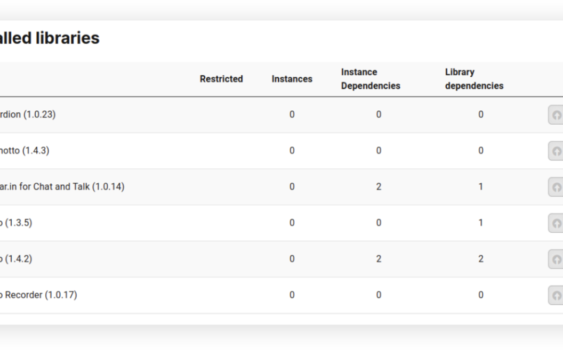Click the Recorder (1.0.17) library name
Image resolution: width=563 pixels, height=350 pixels.
point(38,295)
